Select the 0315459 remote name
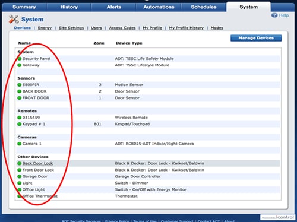Image resolution: width=297 pixels, height=222 pixels. pos(31,118)
